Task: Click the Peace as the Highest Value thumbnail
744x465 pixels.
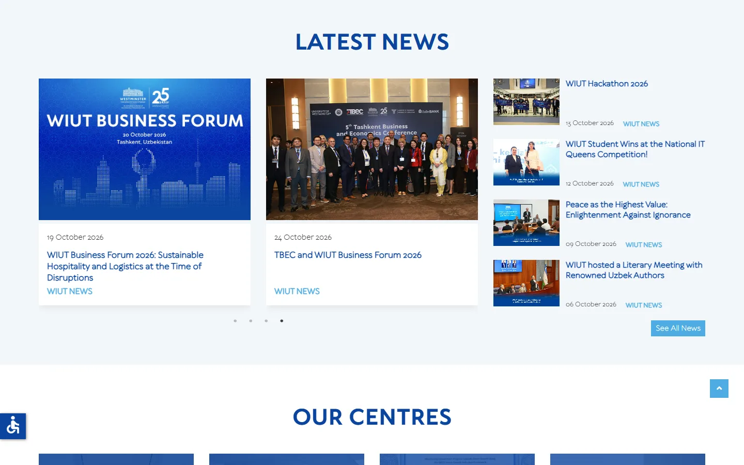Action: pyautogui.click(x=526, y=223)
